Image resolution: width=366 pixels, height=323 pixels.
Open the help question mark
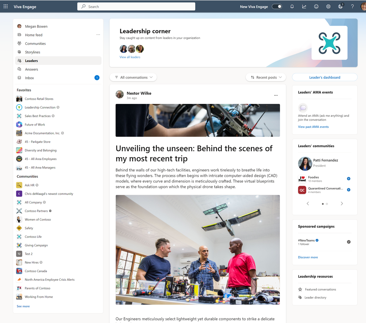pyautogui.click(x=352, y=7)
